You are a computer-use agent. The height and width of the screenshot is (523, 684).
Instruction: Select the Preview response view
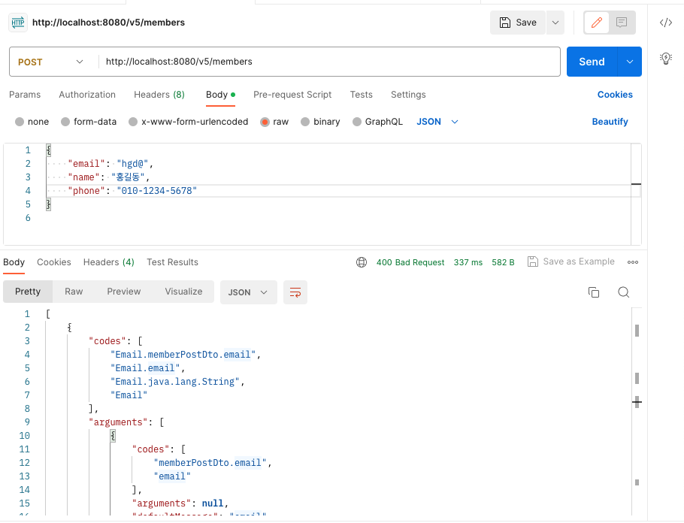(124, 292)
